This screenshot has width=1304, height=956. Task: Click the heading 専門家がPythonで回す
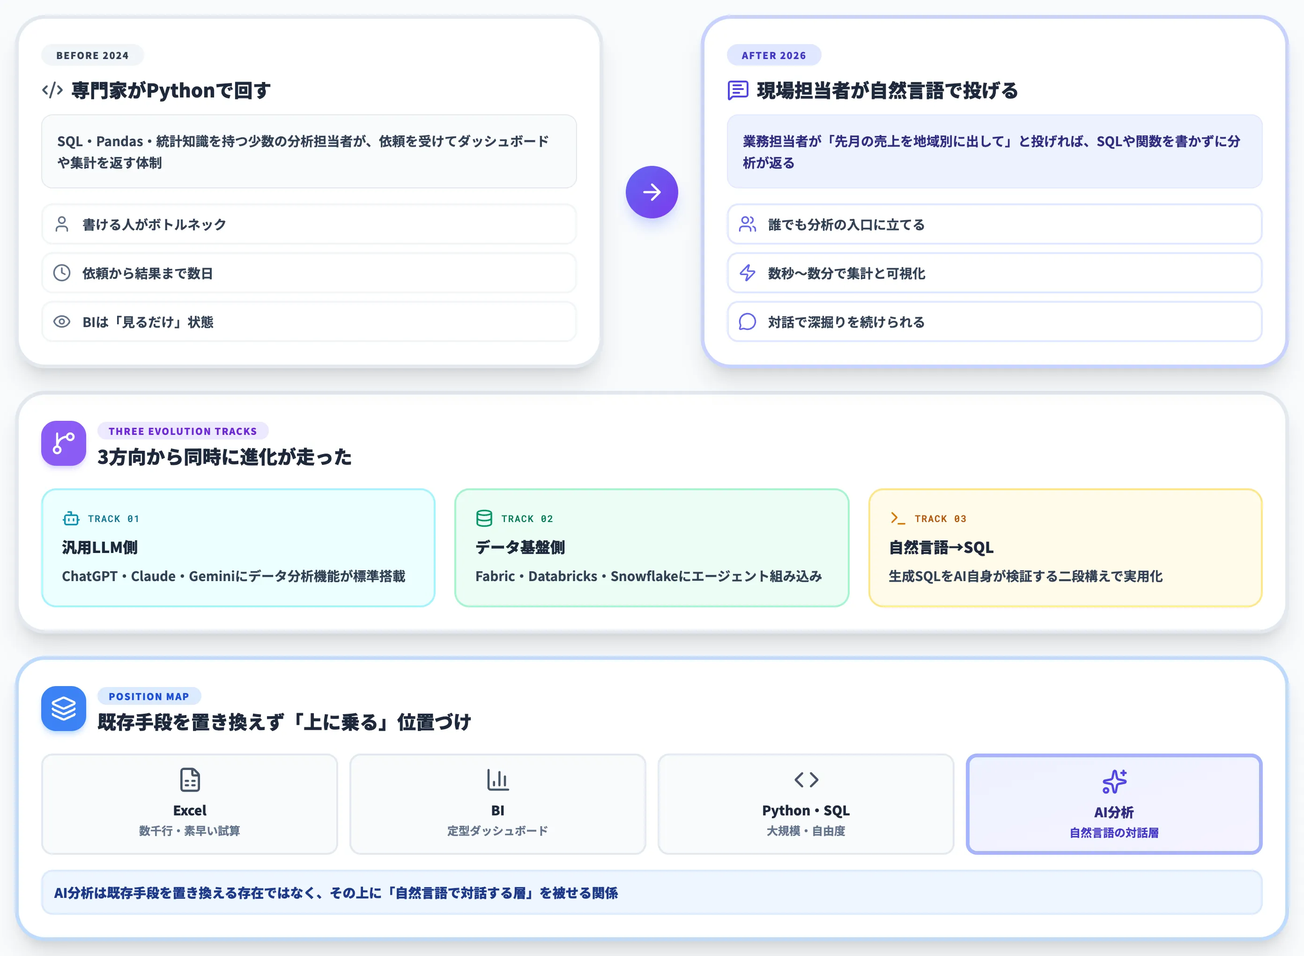pyautogui.click(x=171, y=90)
